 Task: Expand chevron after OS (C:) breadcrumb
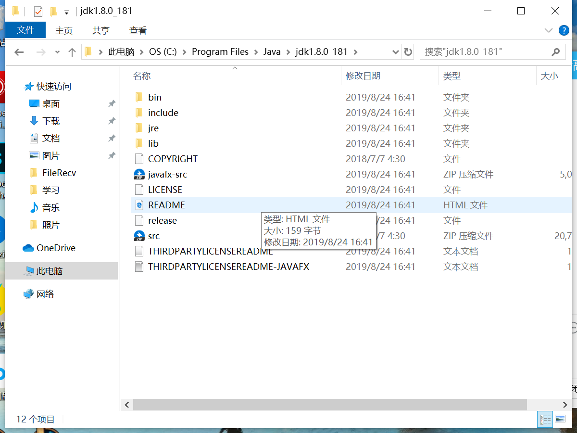pyautogui.click(x=184, y=52)
